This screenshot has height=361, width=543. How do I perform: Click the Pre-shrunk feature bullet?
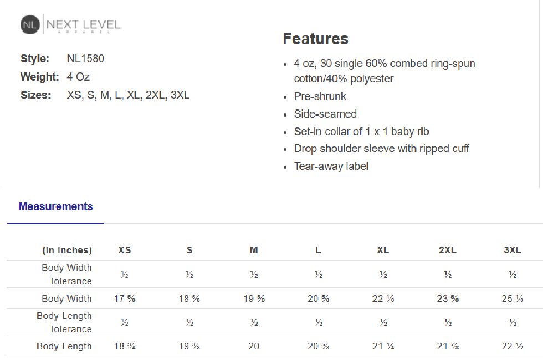pos(320,96)
